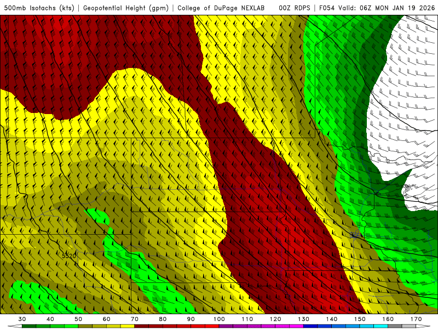Click the bright yellow swatch just below 70
The width and height of the screenshot is (438, 329).
click(128, 326)
